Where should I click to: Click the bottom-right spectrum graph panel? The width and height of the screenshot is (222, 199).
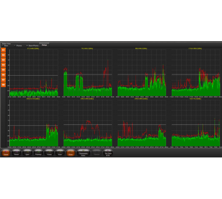pyautogui.click(x=196, y=123)
